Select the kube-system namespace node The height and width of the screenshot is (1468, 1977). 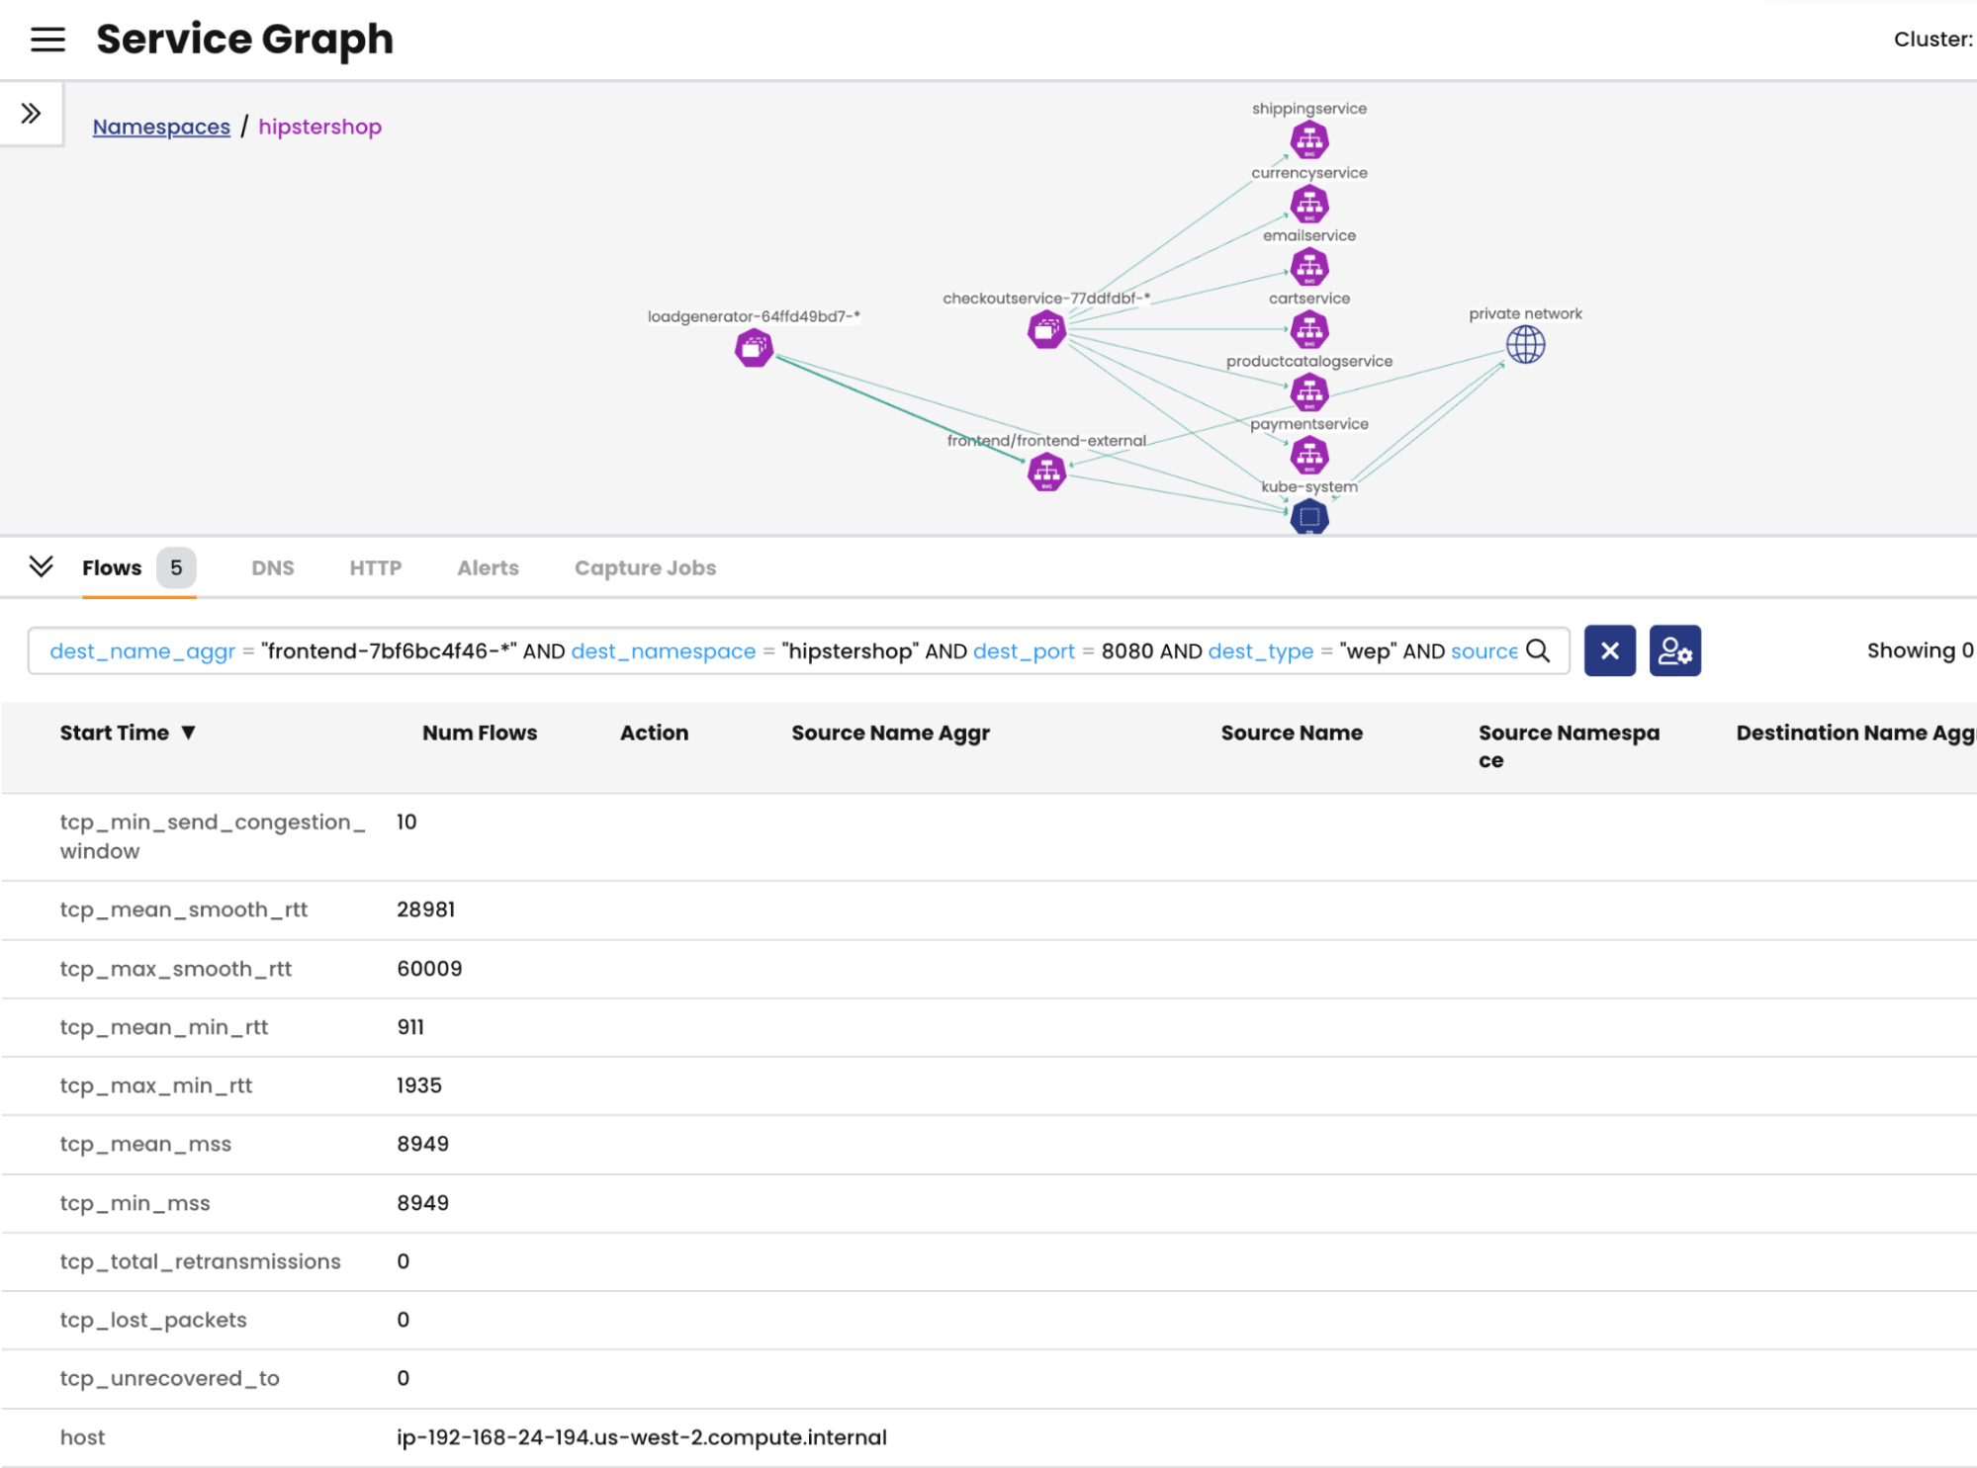1308,516
